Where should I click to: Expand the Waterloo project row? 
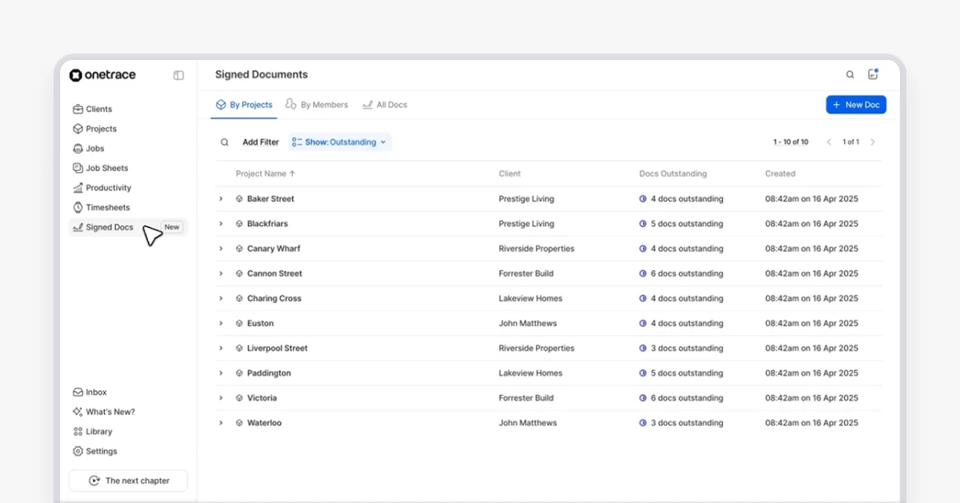(x=221, y=423)
